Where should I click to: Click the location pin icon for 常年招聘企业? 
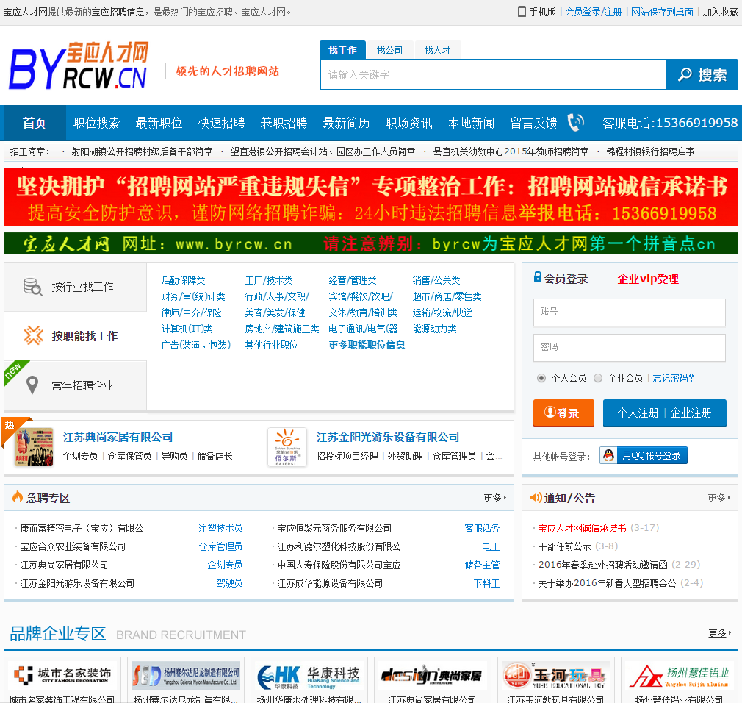pyautogui.click(x=32, y=385)
